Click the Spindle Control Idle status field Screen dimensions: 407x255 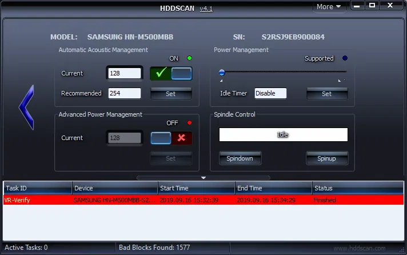[283, 134]
